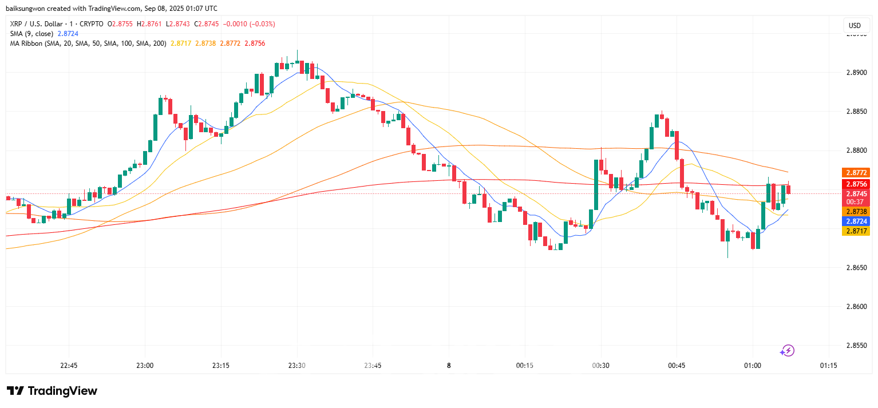Open the USD currency selector
878x408 pixels.
click(855, 26)
